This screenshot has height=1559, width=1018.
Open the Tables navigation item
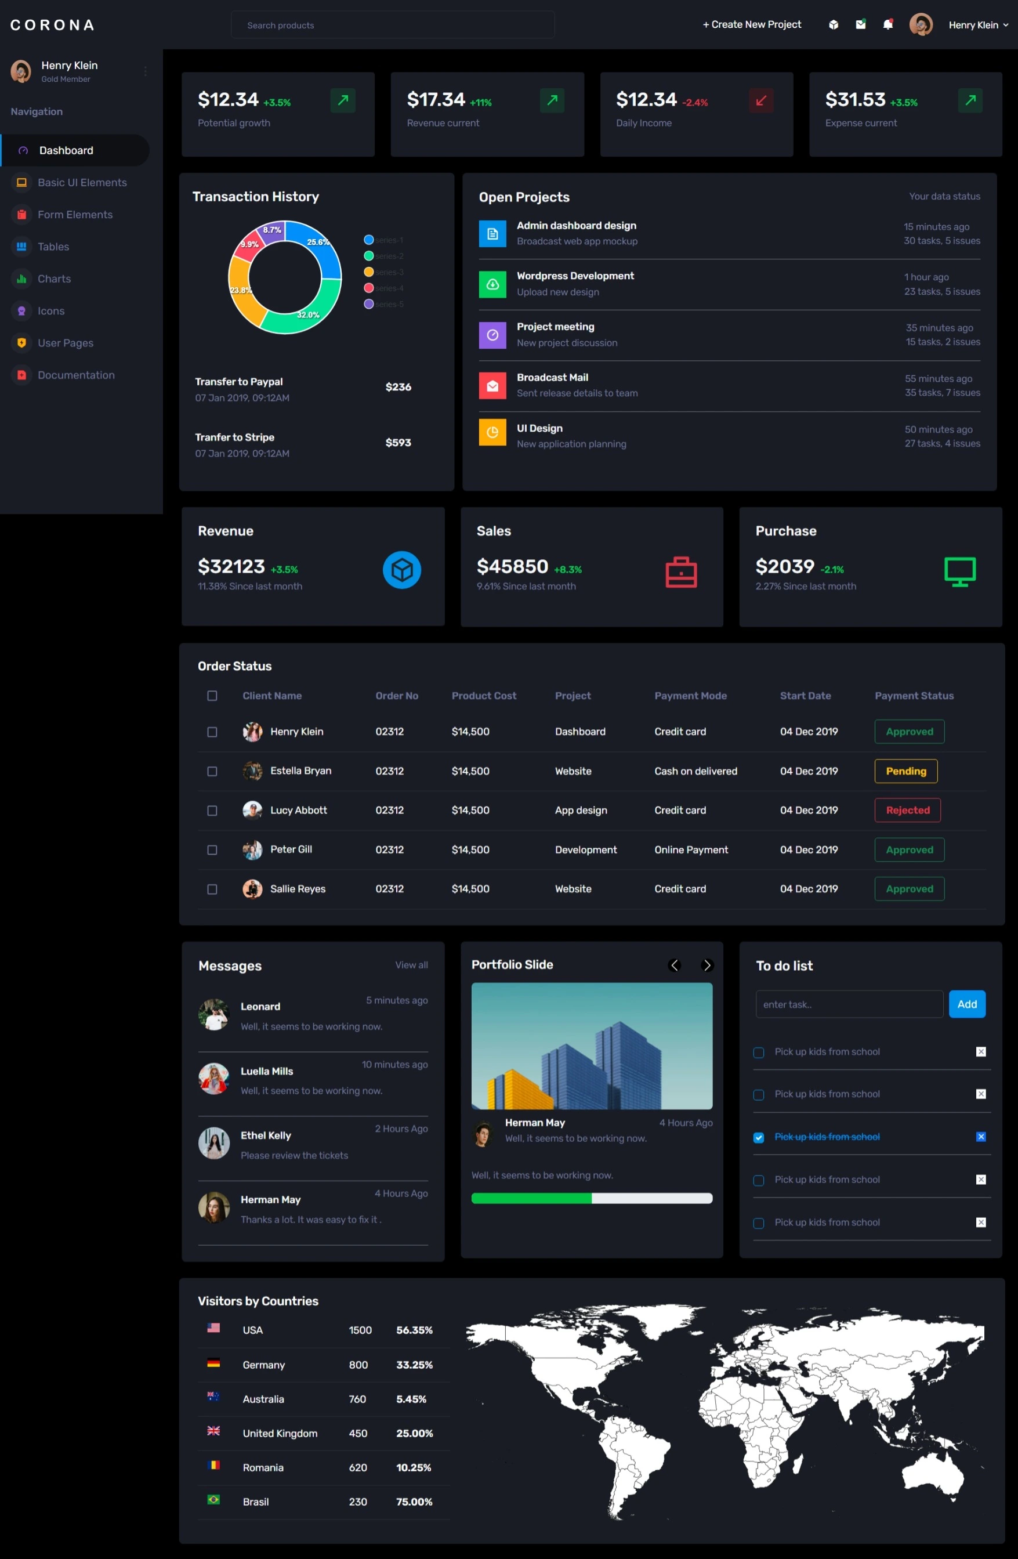(53, 247)
